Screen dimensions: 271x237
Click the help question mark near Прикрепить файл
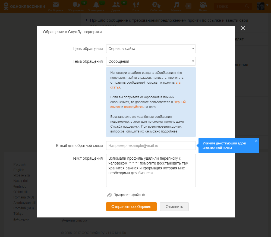pos(143,195)
